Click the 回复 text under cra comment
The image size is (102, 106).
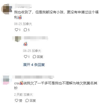pyautogui.click(x=33, y=100)
